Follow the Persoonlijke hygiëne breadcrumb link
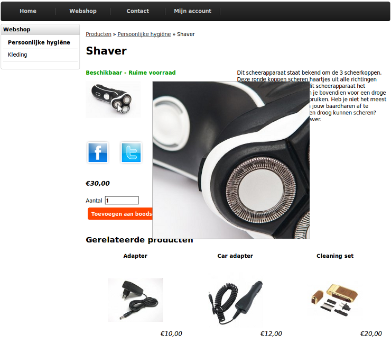The height and width of the screenshot is (343, 391). pos(144,34)
